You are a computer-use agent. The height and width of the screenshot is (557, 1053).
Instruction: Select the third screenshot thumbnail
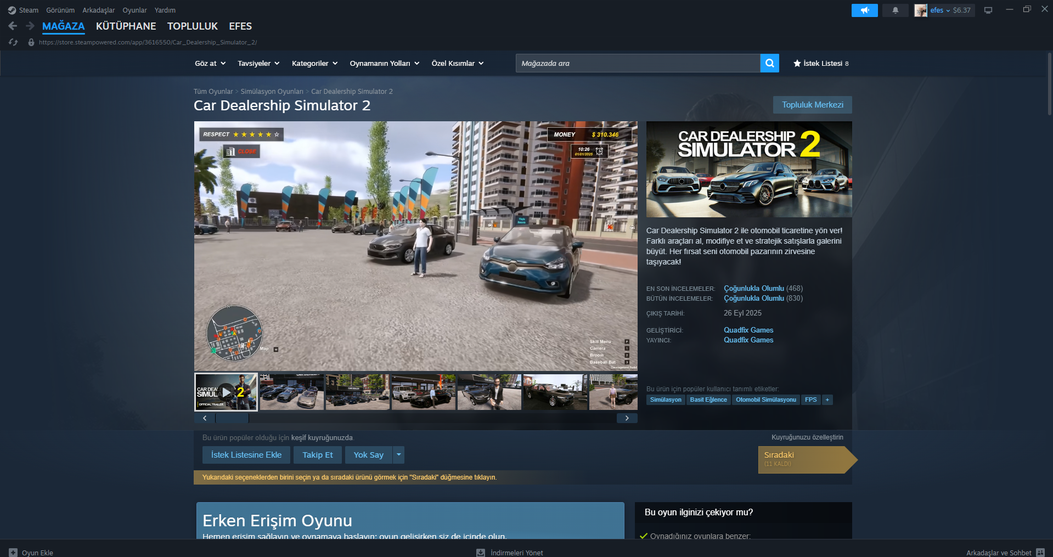click(358, 392)
